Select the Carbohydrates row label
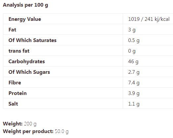Viewport: 173px width, 138px height. coord(27,62)
